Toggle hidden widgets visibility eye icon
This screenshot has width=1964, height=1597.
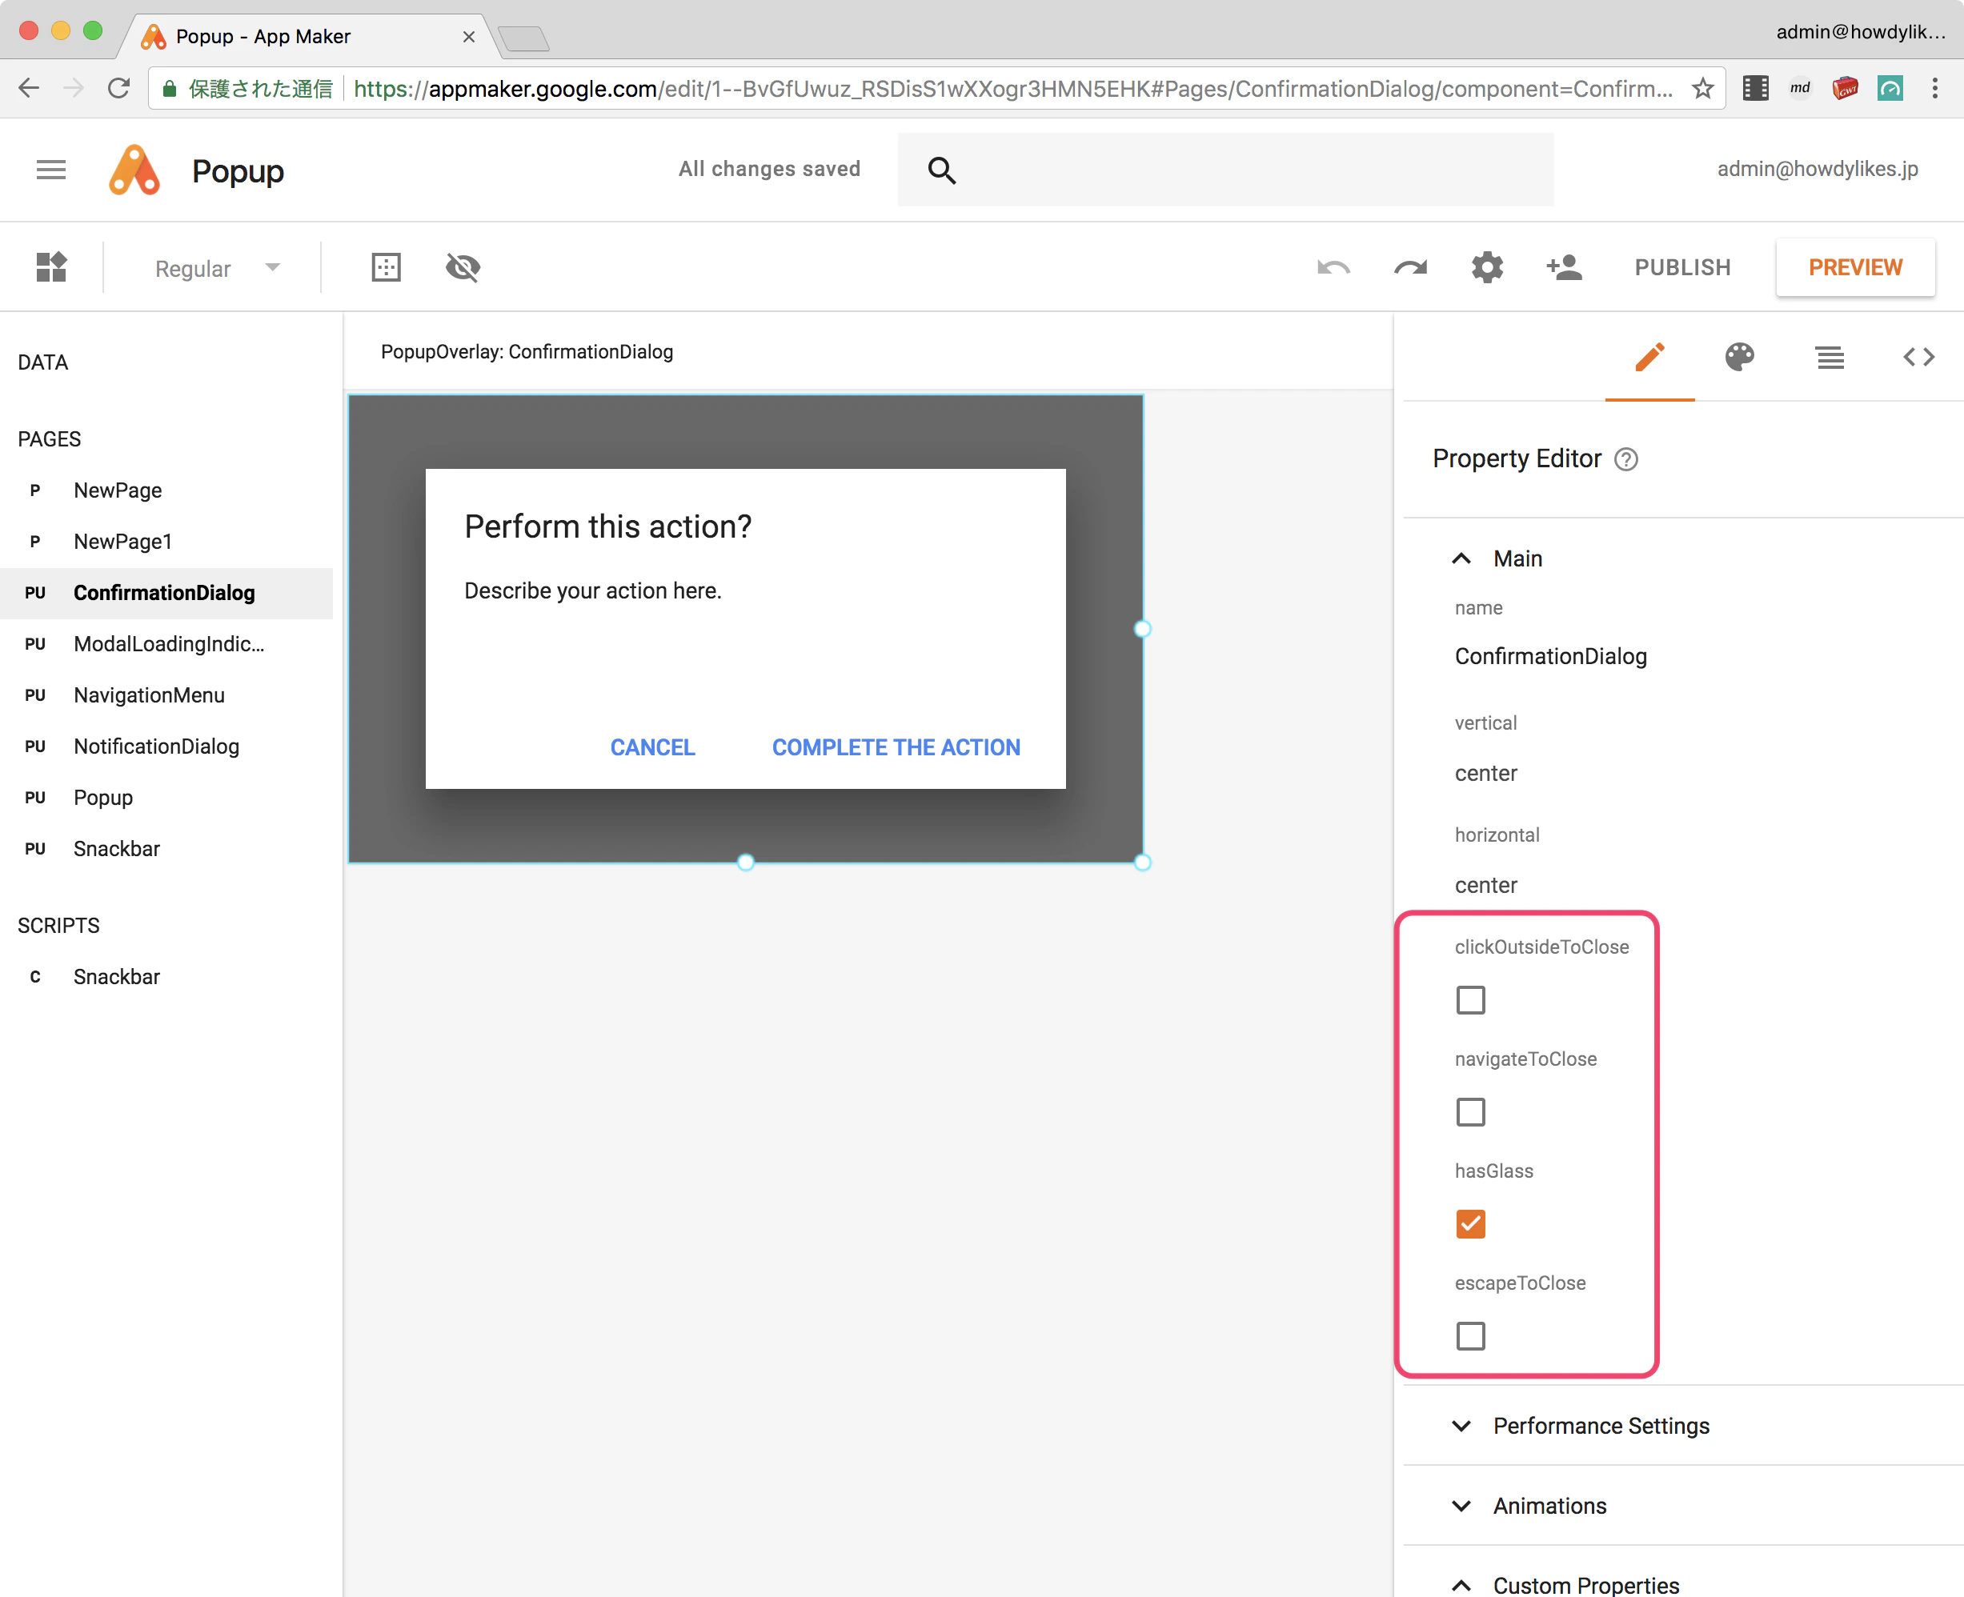(x=463, y=268)
